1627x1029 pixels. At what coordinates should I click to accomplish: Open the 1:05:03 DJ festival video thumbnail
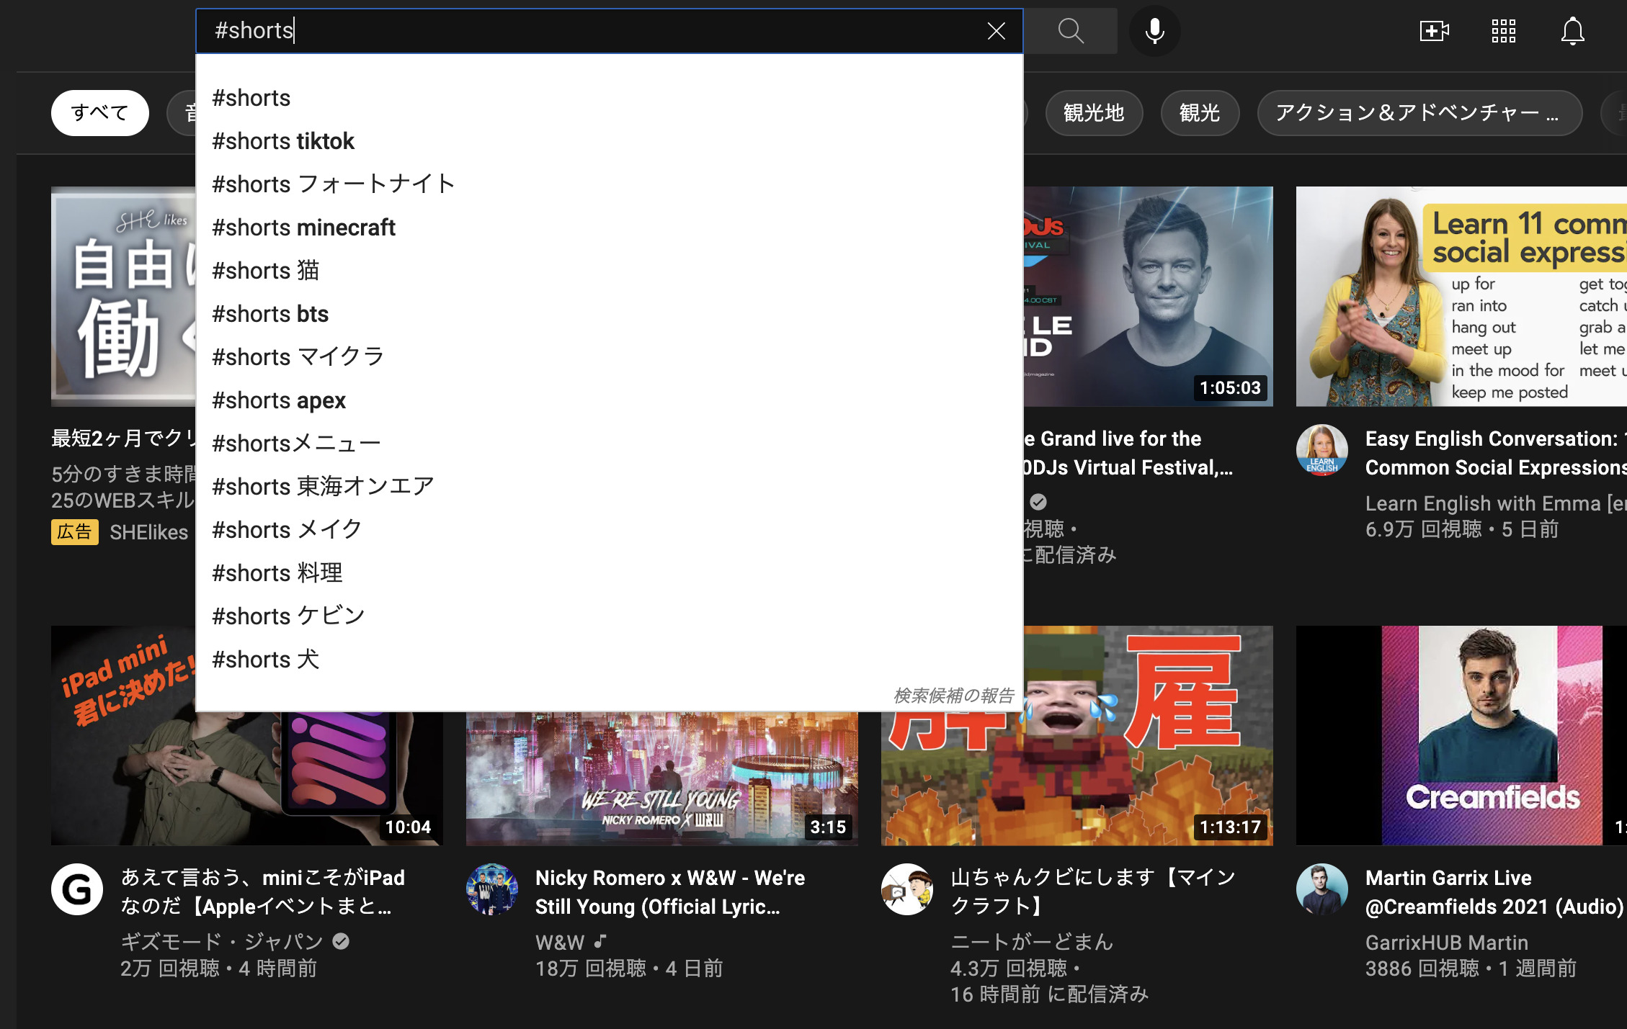pyautogui.click(x=1148, y=297)
